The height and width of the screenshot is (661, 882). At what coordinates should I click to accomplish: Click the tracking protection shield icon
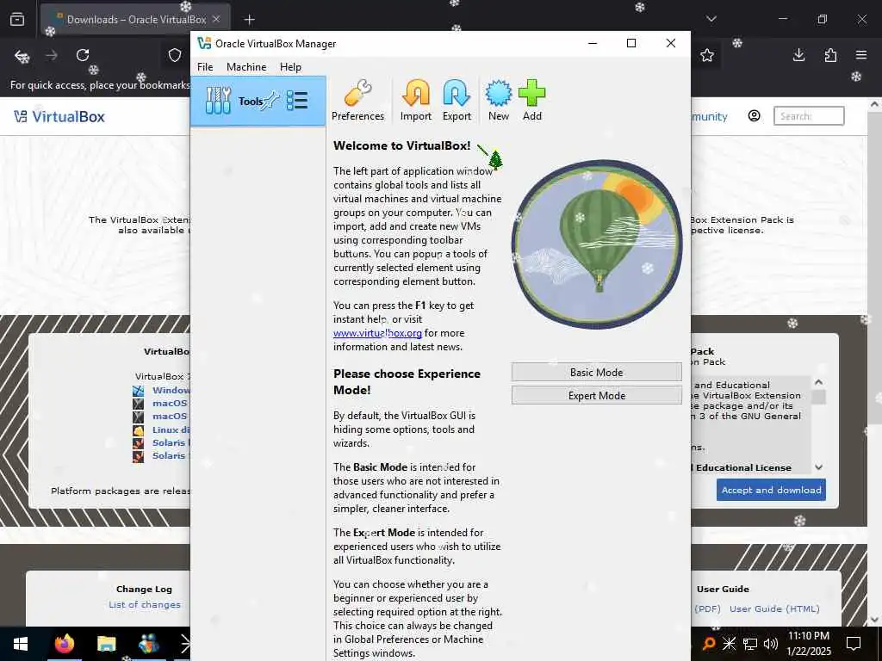175,55
